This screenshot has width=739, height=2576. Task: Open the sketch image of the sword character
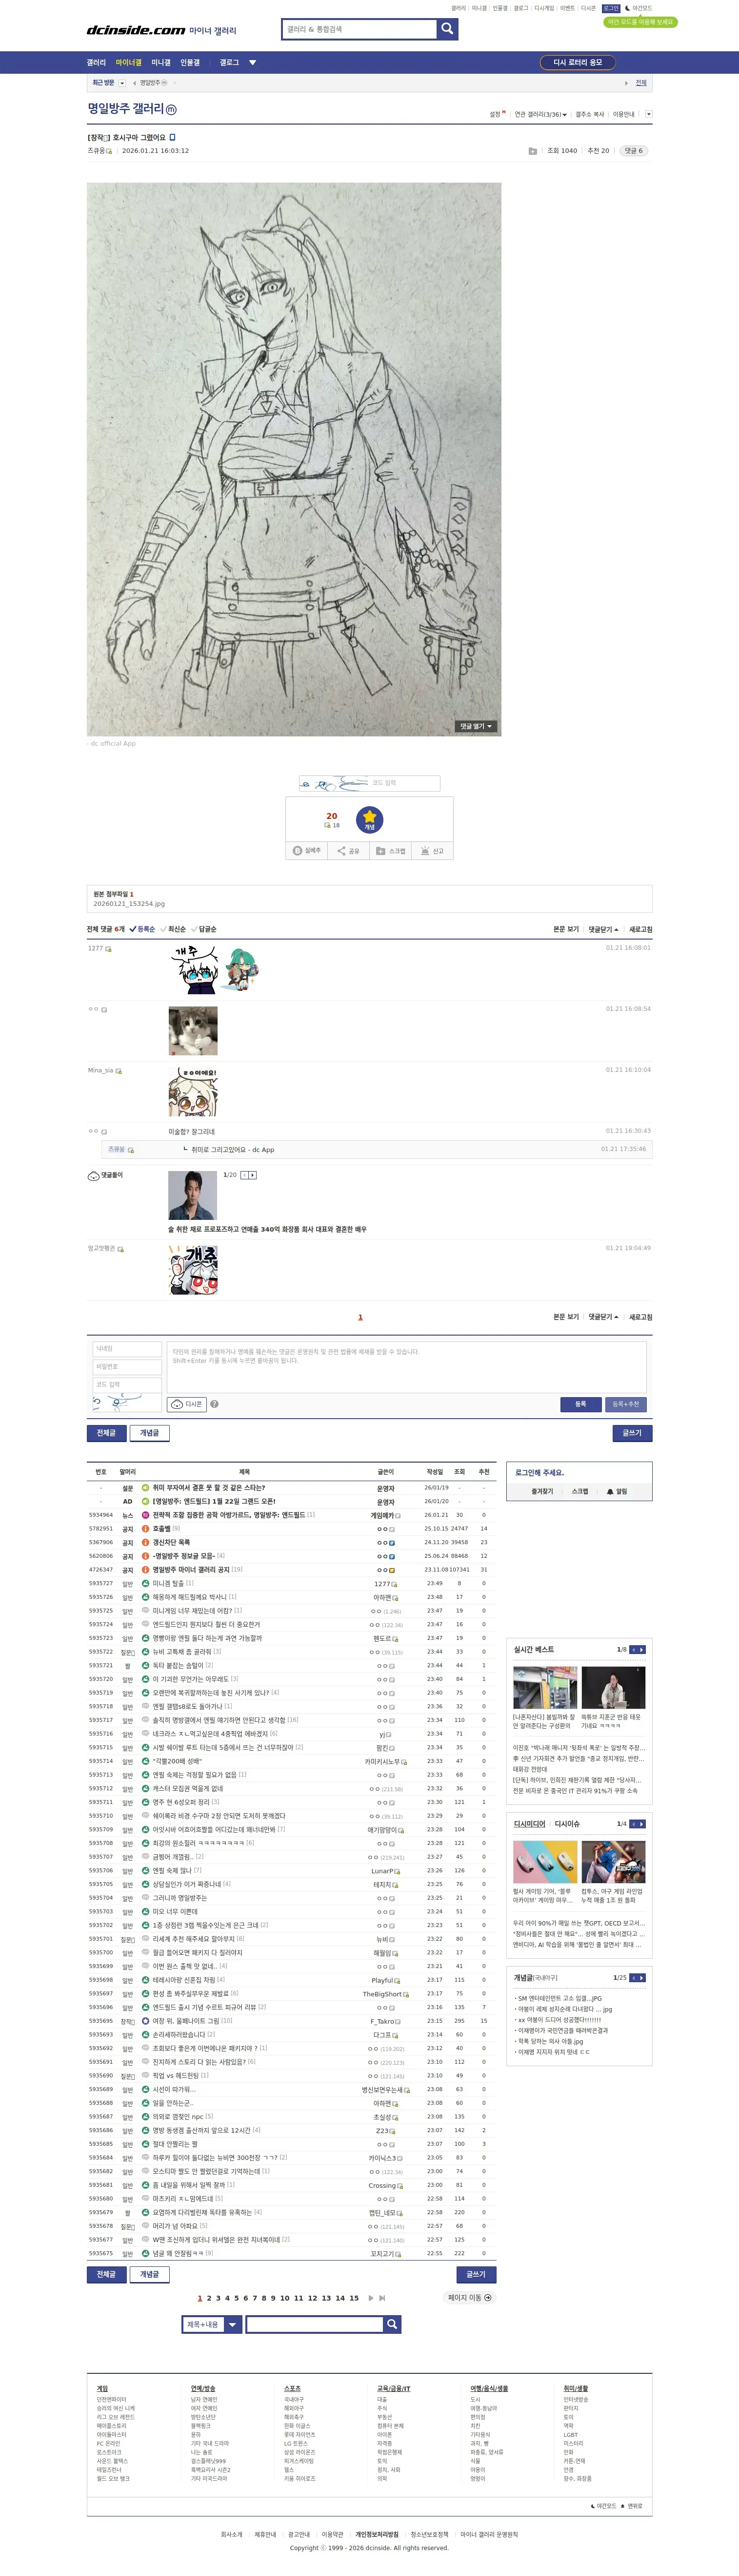pyautogui.click(x=294, y=459)
